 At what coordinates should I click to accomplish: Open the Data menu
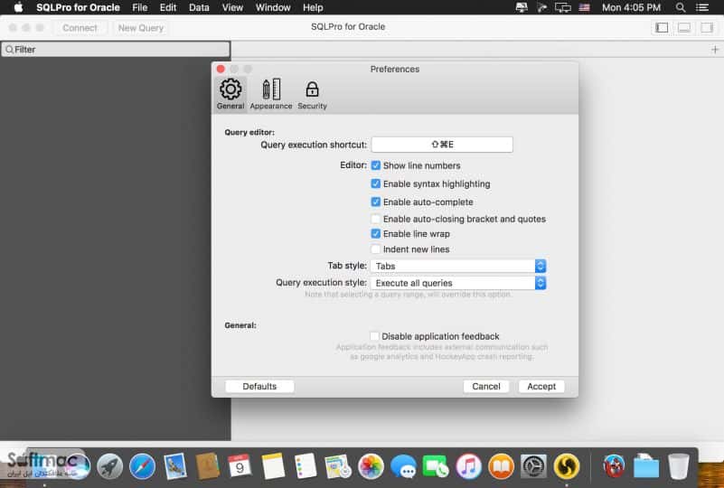coord(199,7)
